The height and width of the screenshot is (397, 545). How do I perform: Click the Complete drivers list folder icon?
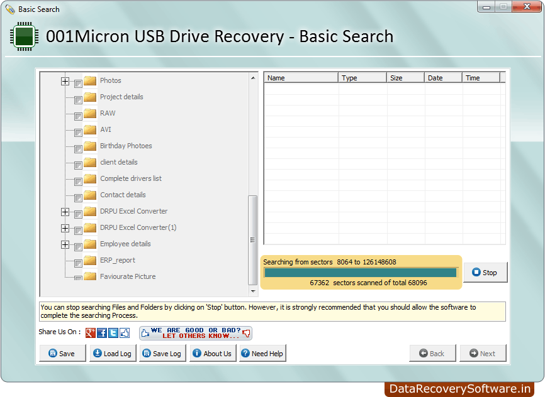(x=90, y=178)
